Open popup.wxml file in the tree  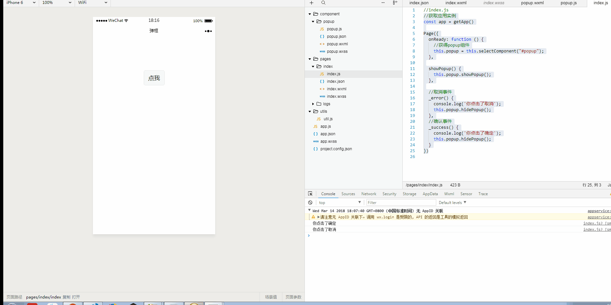[x=337, y=44]
